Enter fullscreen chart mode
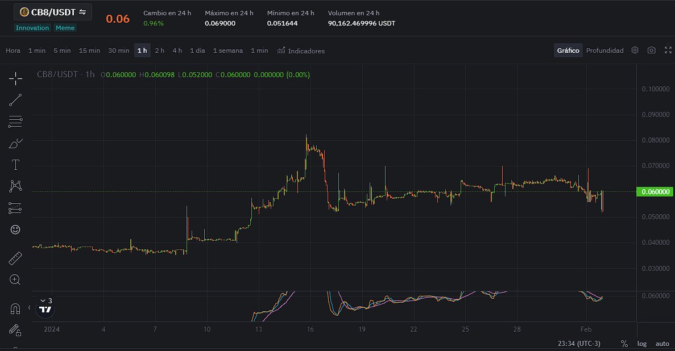This screenshot has height=351, width=675. 668,51
